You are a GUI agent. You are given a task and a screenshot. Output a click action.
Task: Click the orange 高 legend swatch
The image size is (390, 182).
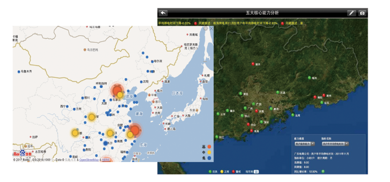point(209,147)
